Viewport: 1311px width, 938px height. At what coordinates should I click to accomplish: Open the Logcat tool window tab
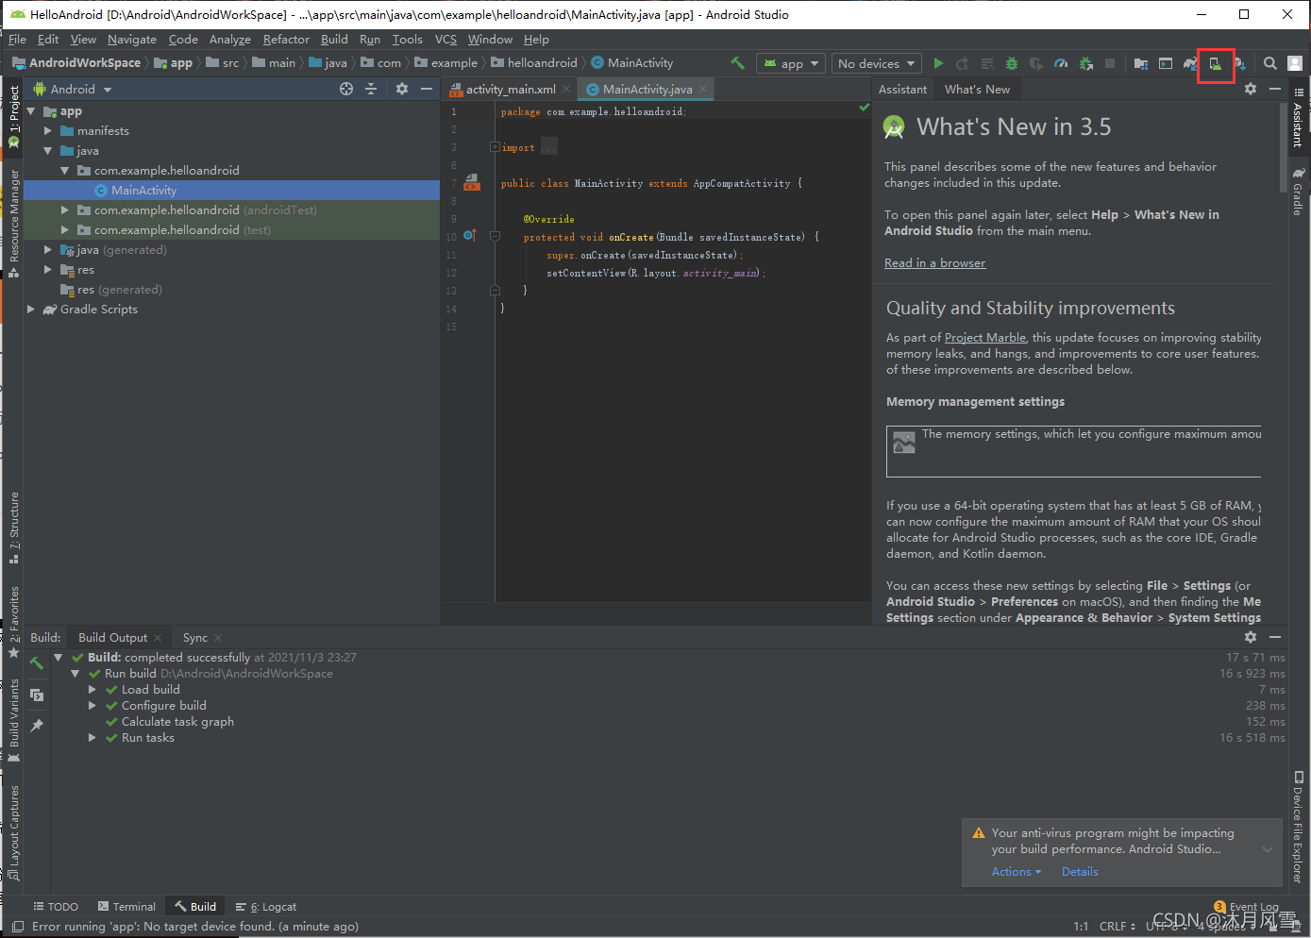(x=266, y=907)
